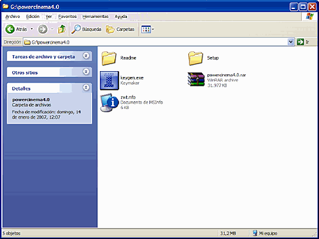
Task: Select the zwt.nfo MSInfo document icon
Action: [x=110, y=103]
